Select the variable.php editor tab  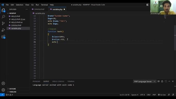pos(57,9)
